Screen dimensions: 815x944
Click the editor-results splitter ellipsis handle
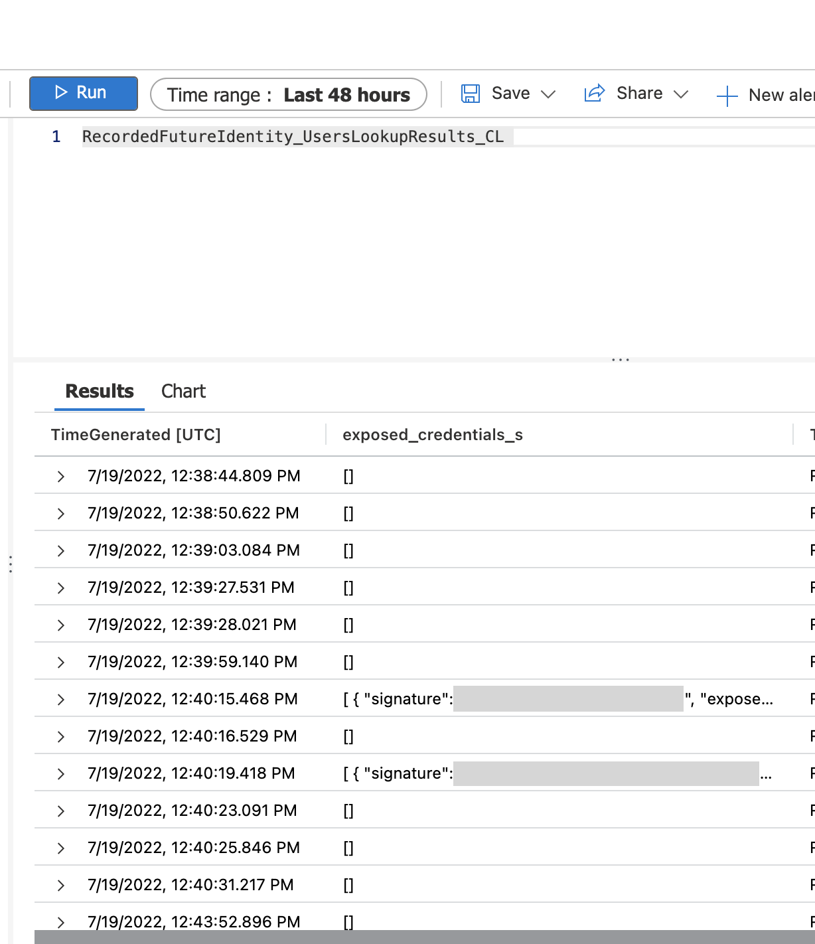click(621, 360)
